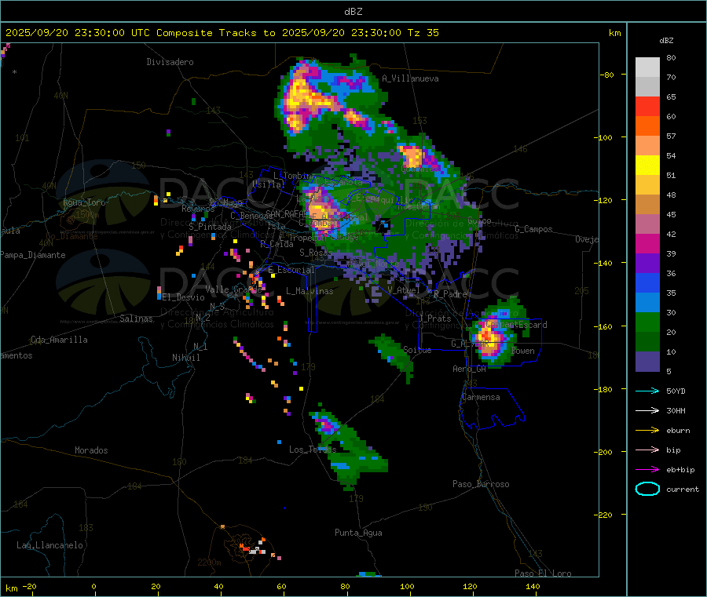Click the cyan 50YD track arrow
The height and width of the screenshot is (597, 707).
[647, 391]
